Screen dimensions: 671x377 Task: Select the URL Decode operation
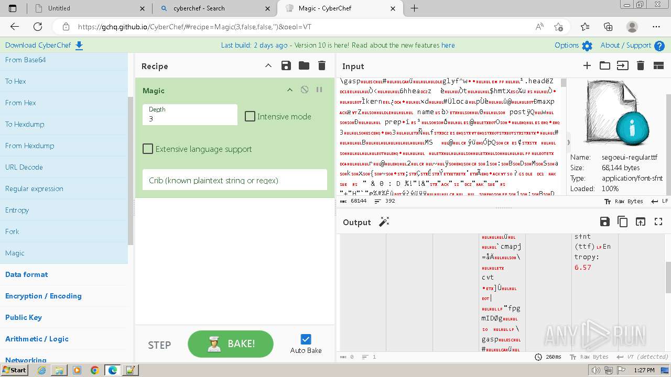click(x=64, y=167)
